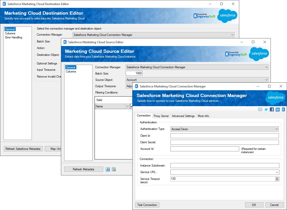Click the KingswaySoft logo in Destination Editor

click(x=205, y=16)
